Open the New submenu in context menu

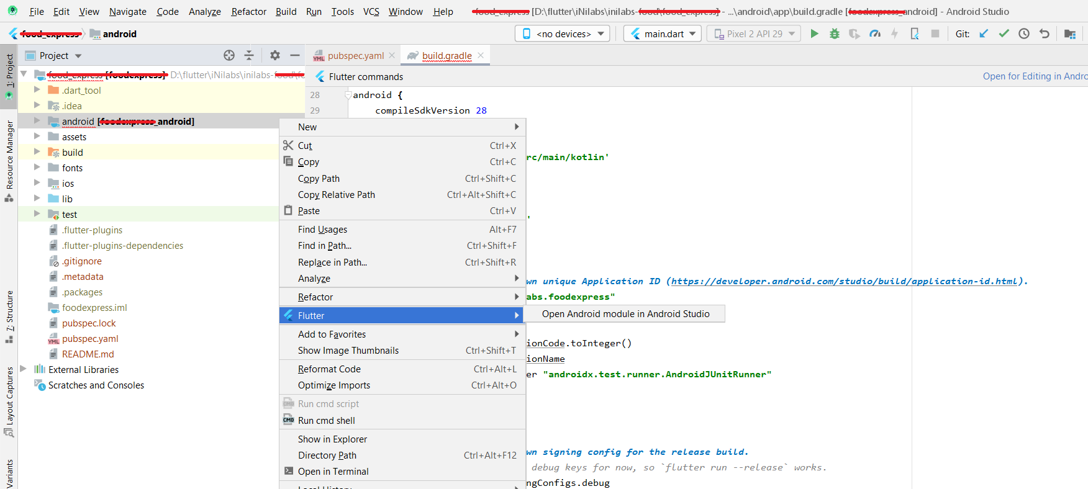click(402, 127)
